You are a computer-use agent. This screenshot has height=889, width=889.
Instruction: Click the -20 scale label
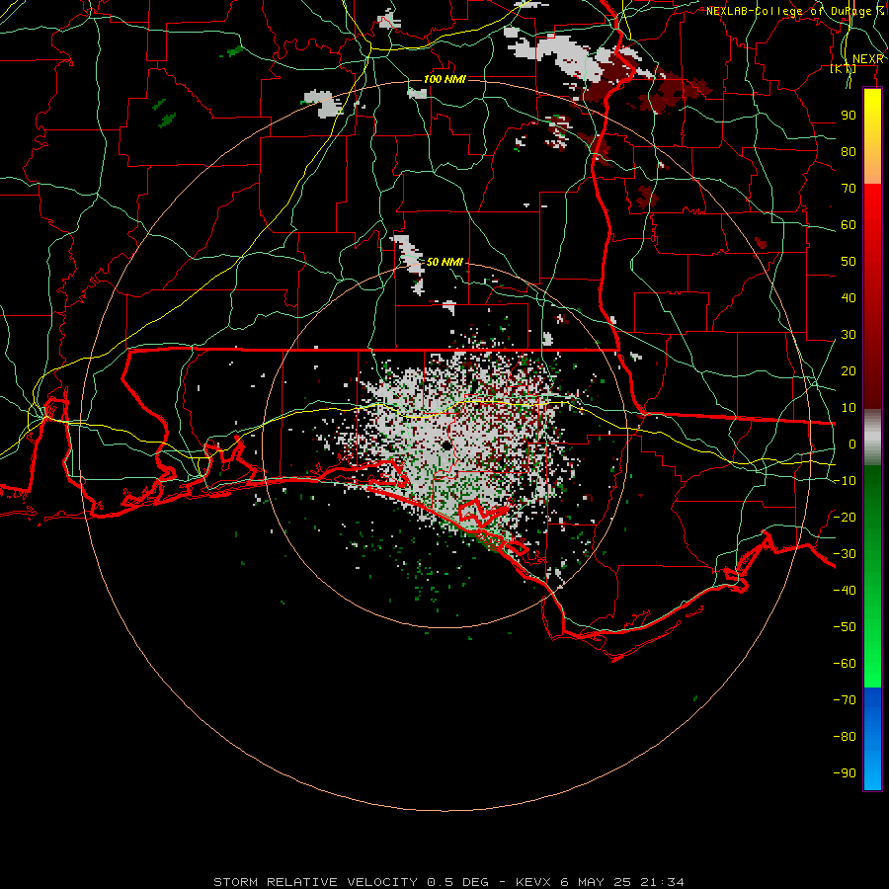(x=845, y=518)
